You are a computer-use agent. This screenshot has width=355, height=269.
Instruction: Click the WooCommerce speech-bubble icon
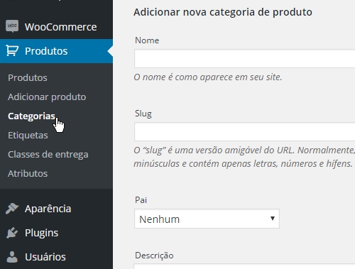click(12, 26)
